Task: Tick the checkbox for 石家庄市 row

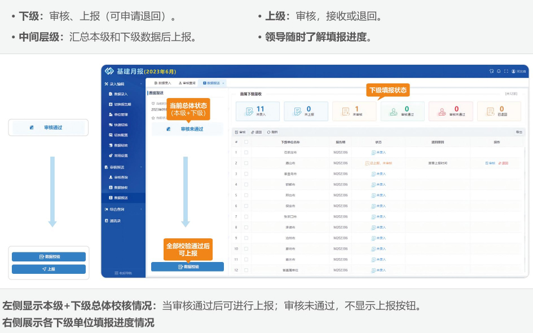Action: click(246, 152)
